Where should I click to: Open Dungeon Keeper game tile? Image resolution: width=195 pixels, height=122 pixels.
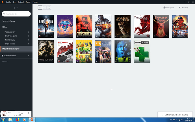[x=161, y=26]
